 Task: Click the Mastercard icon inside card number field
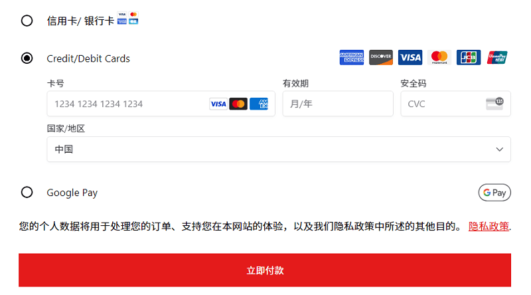tap(238, 104)
